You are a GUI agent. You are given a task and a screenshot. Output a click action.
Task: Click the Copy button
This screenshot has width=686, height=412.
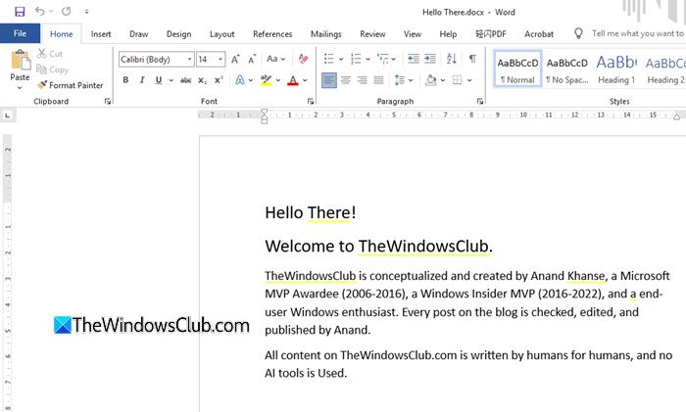point(53,69)
